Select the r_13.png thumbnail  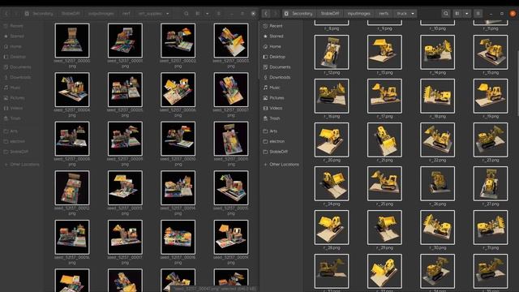[x=384, y=52]
